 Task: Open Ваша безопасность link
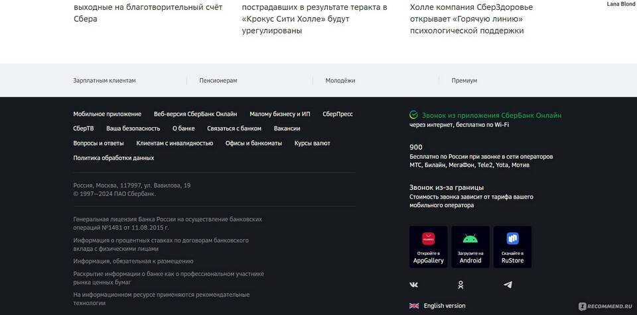point(133,128)
